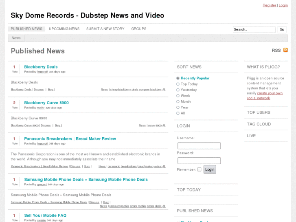
Task: Click 'samsung mobile phone' tag link
Action: [x=123, y=206]
